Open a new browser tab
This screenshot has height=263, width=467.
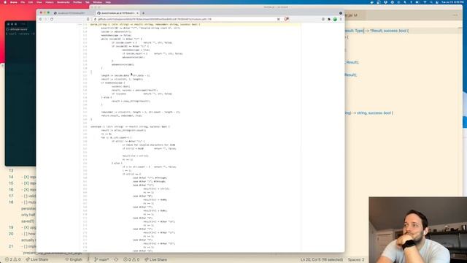point(143,13)
